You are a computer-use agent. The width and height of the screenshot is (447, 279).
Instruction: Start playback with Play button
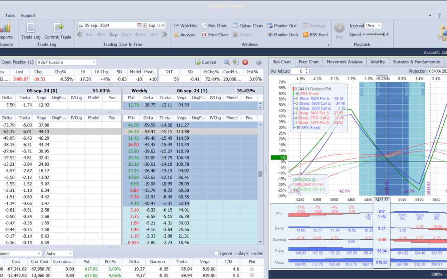[x=339, y=28]
